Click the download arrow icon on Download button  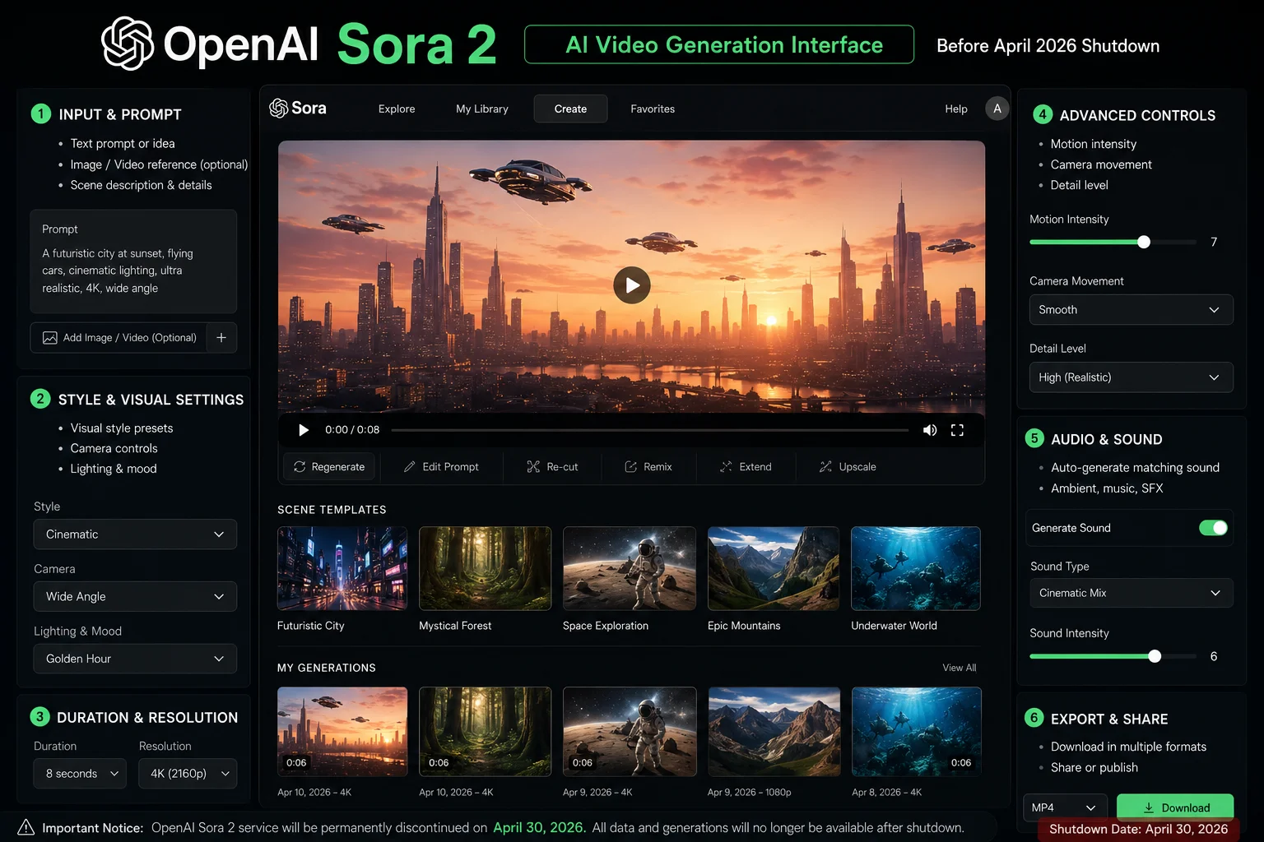pyautogui.click(x=1149, y=807)
